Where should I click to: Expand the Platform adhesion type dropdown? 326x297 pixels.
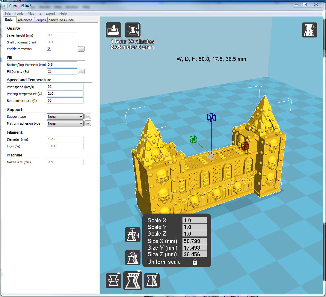point(65,123)
